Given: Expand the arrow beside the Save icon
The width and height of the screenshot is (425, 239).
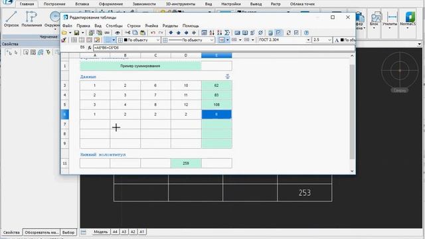Looking at the screenshot, I should click(x=82, y=33).
